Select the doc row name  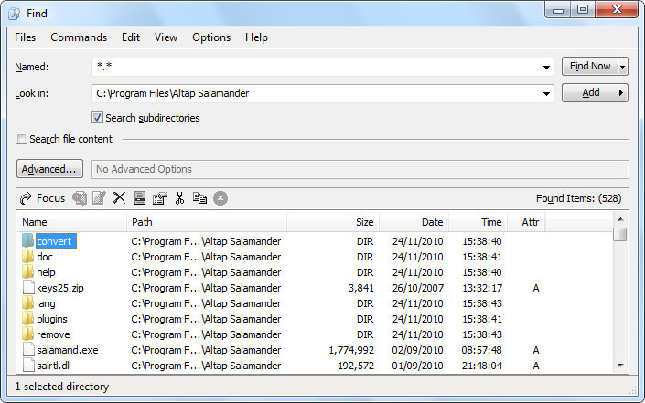pyautogui.click(x=45, y=257)
